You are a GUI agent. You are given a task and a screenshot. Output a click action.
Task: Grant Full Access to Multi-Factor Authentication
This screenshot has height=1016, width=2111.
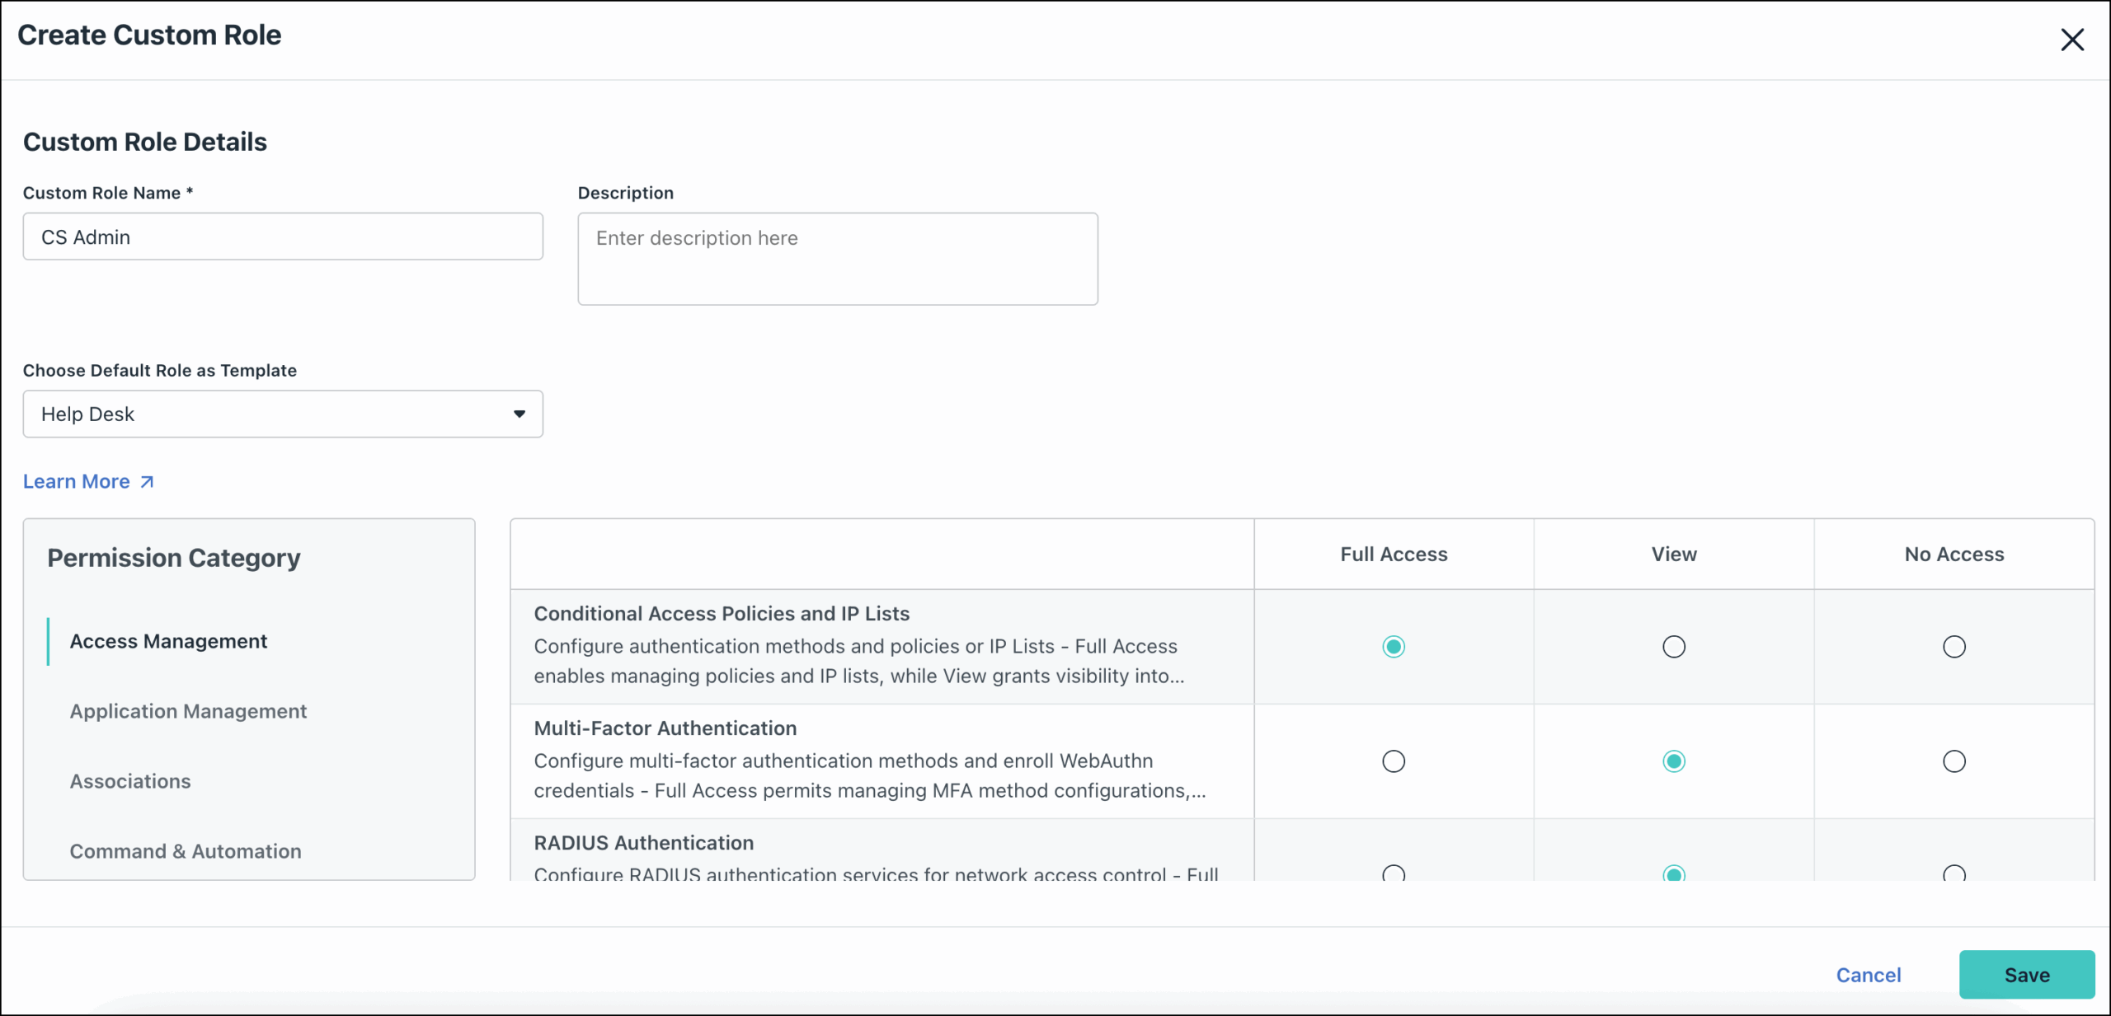click(1393, 761)
